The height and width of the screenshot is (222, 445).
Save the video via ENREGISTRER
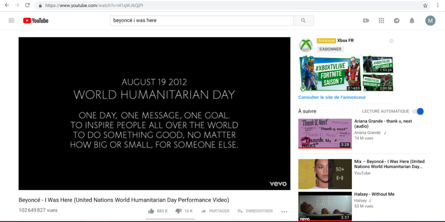coord(255,211)
